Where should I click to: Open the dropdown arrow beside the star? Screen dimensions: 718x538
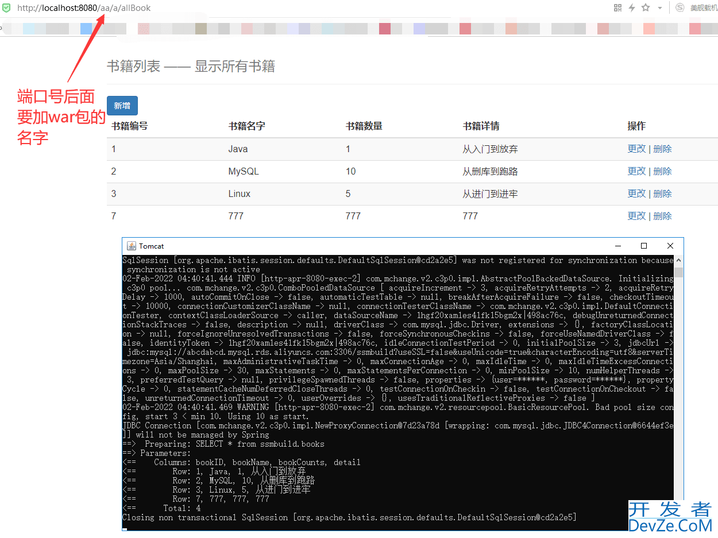point(660,8)
